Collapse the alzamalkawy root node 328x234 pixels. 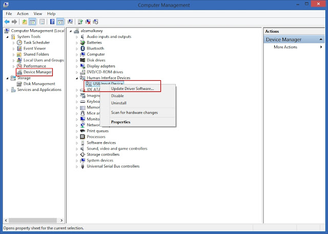pyautogui.click(x=71, y=31)
